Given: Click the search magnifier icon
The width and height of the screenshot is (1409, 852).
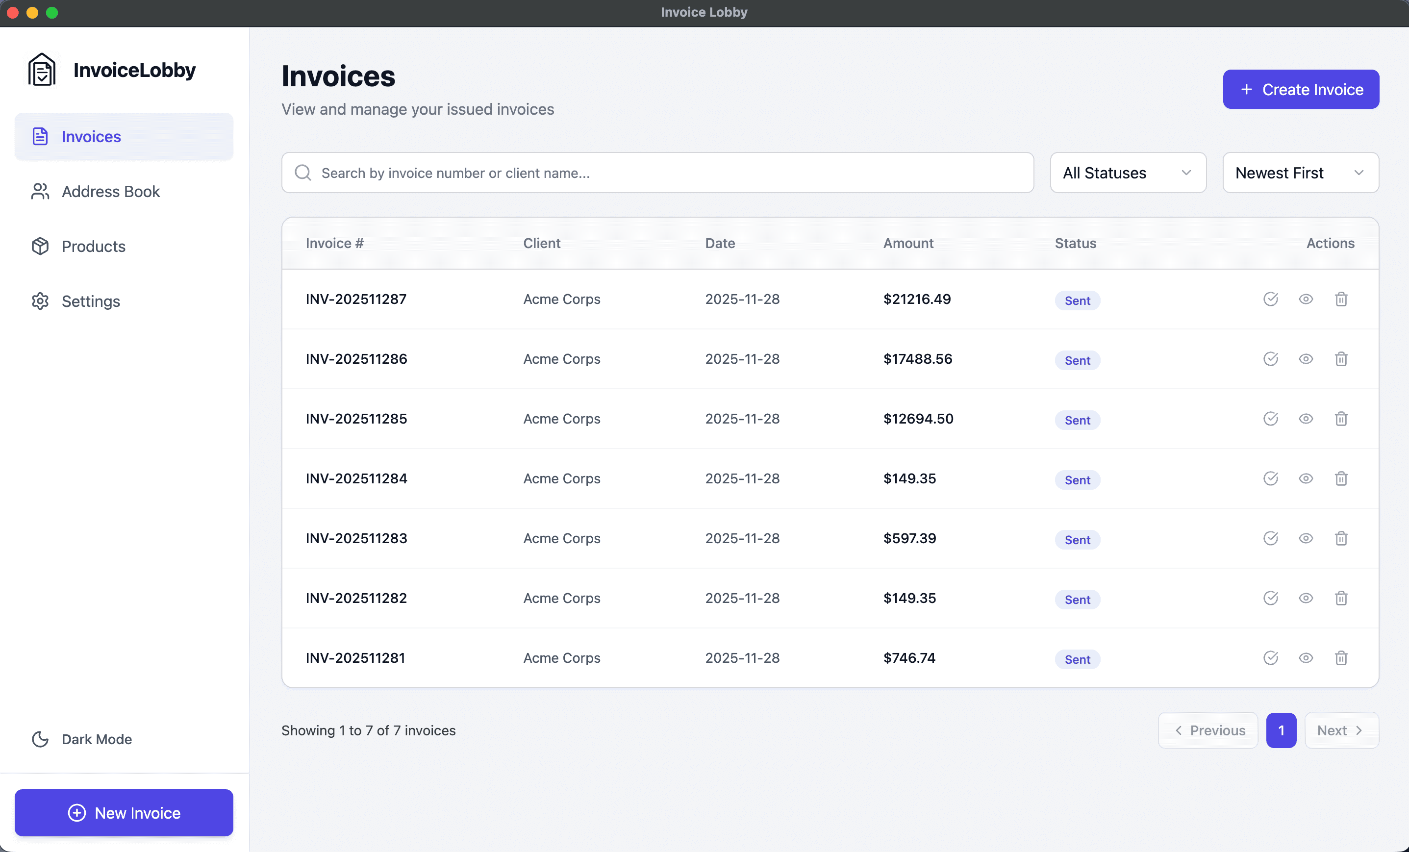Looking at the screenshot, I should point(302,172).
